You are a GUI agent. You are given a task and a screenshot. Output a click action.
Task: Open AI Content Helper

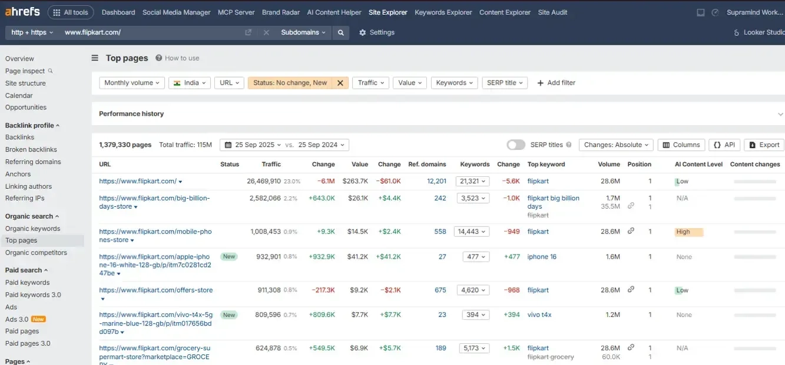point(334,12)
